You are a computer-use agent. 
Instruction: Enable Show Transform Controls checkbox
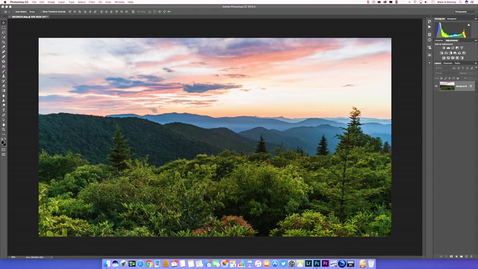click(x=41, y=12)
